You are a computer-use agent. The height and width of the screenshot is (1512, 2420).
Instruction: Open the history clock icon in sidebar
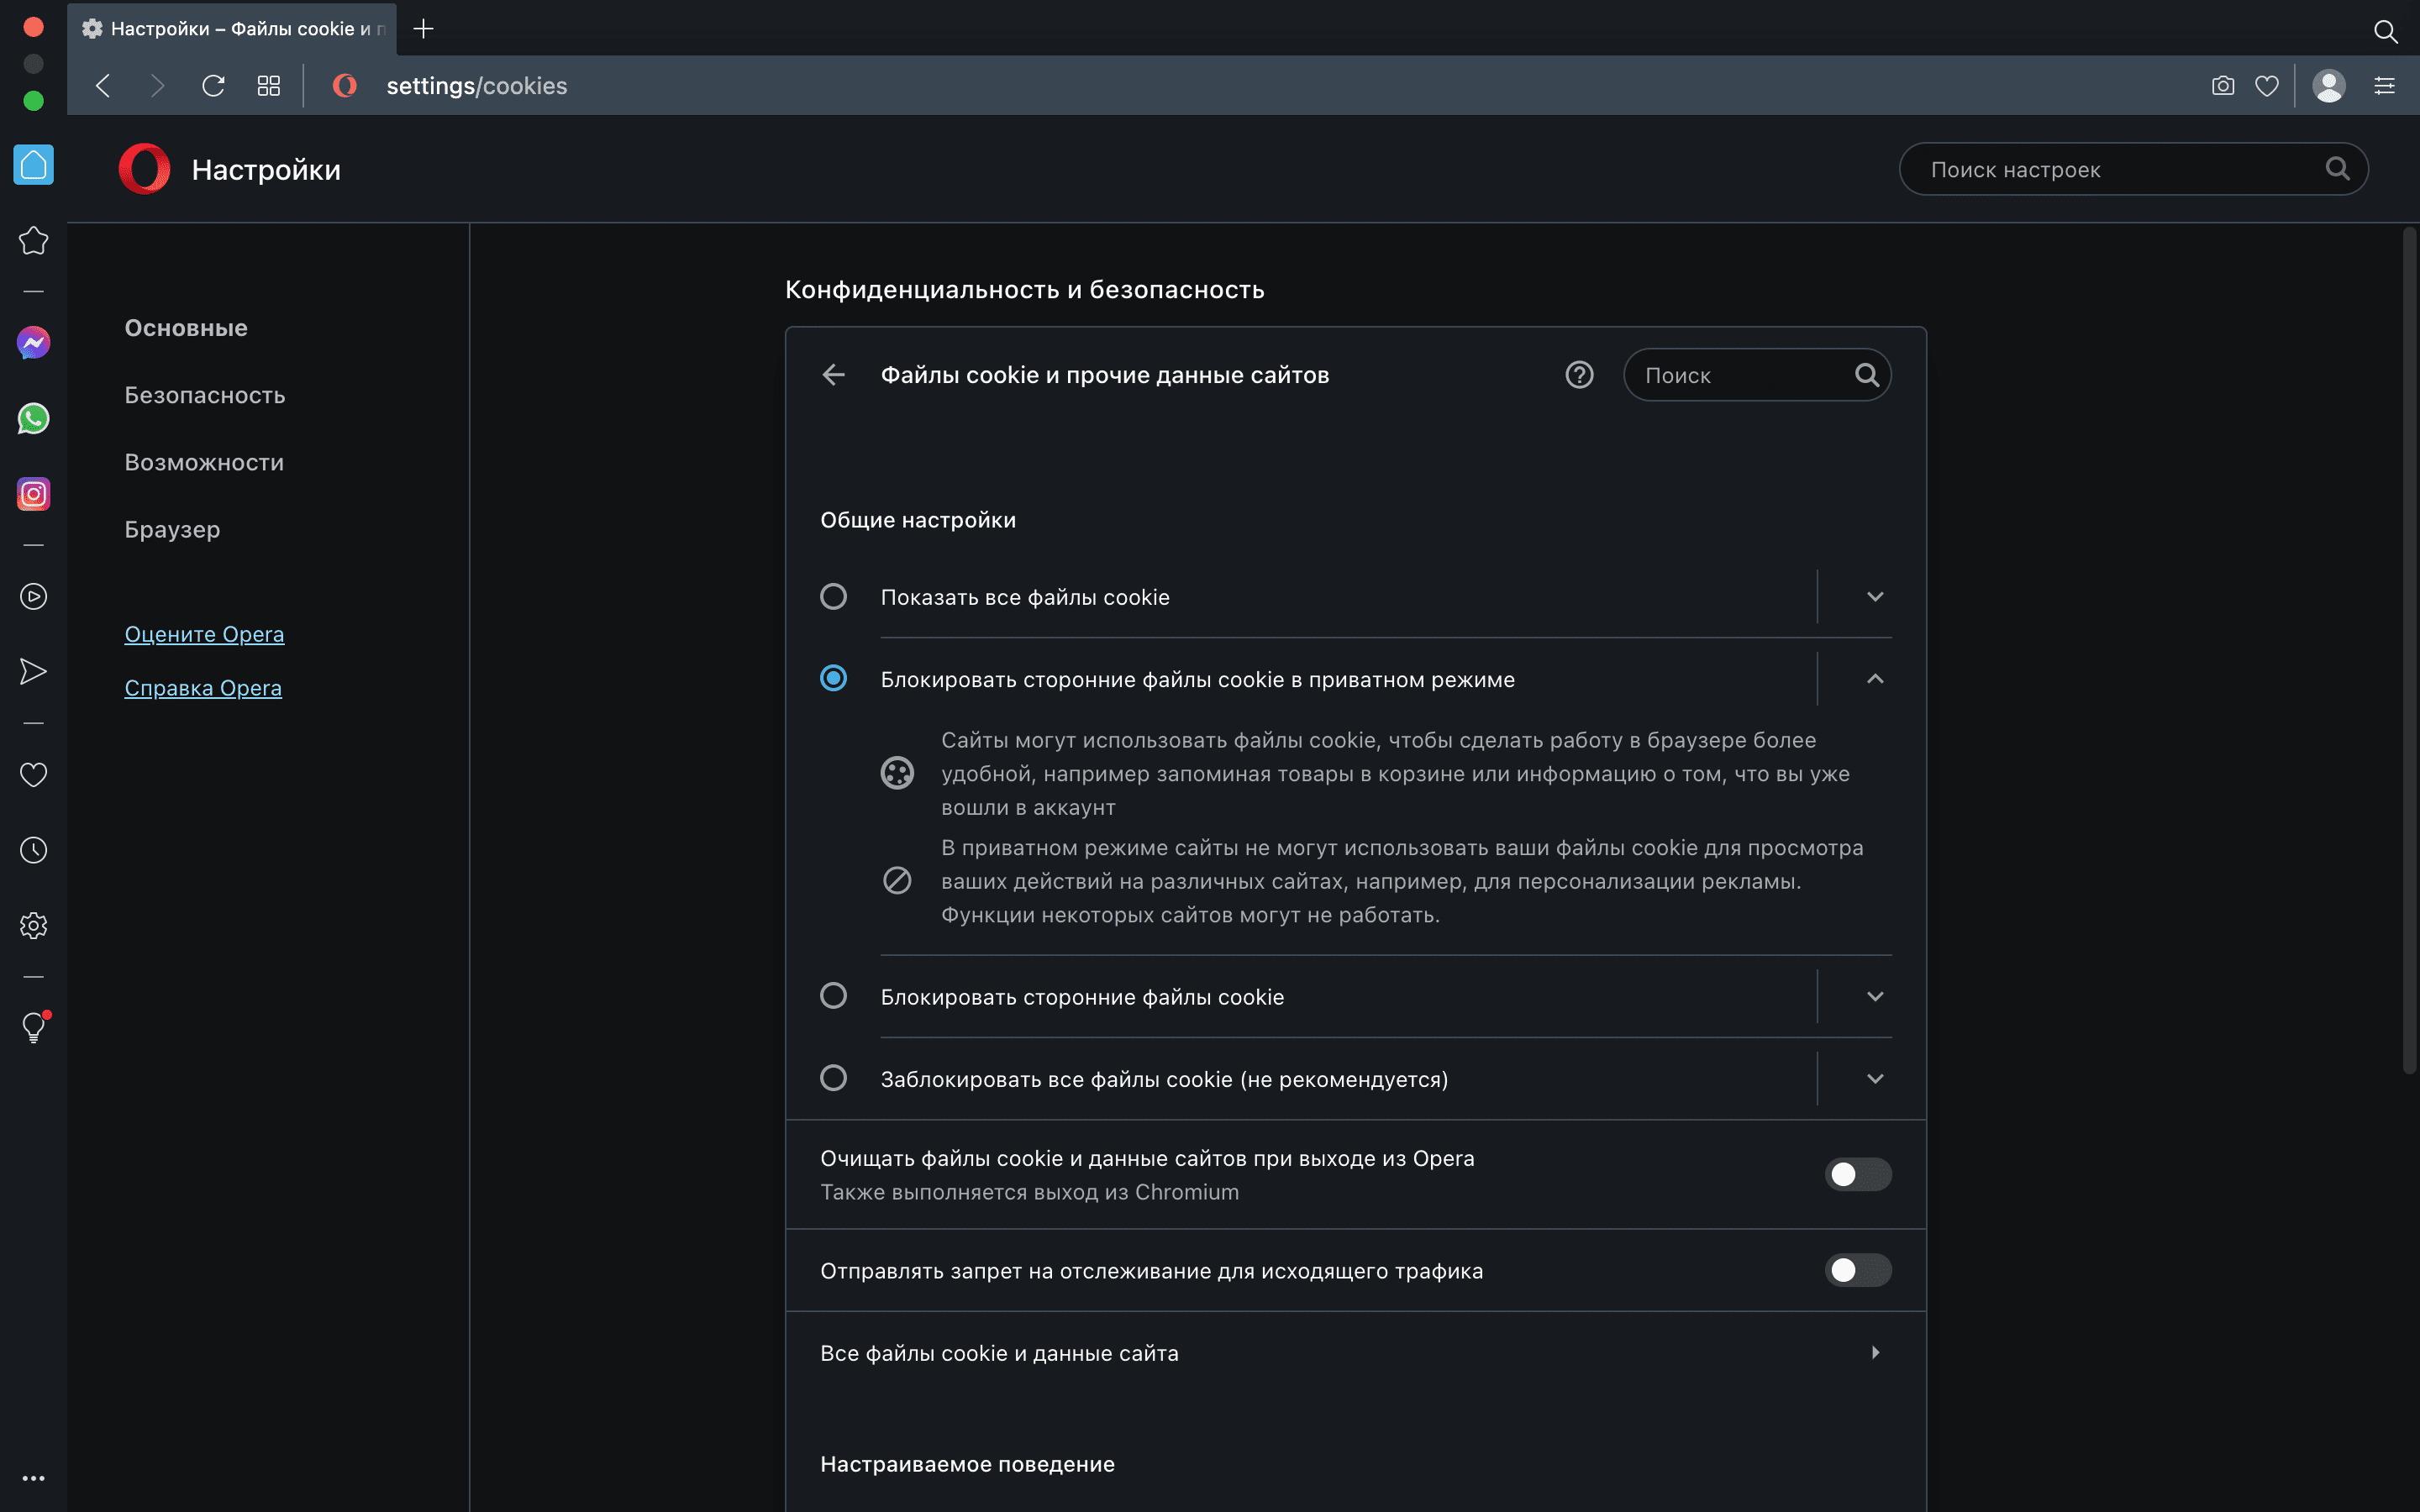coord(33,850)
